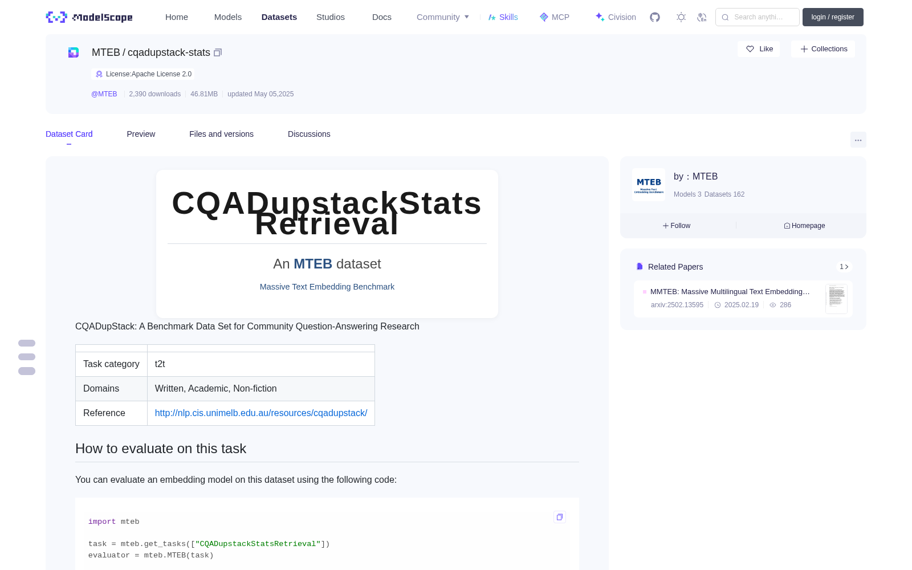Screen dimensions: 912x570
Task: Click the 'Datasets 162' count text
Action: 724,194
